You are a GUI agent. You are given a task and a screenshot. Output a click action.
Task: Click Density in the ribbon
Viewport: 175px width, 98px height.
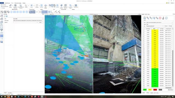(x=3, y=8)
